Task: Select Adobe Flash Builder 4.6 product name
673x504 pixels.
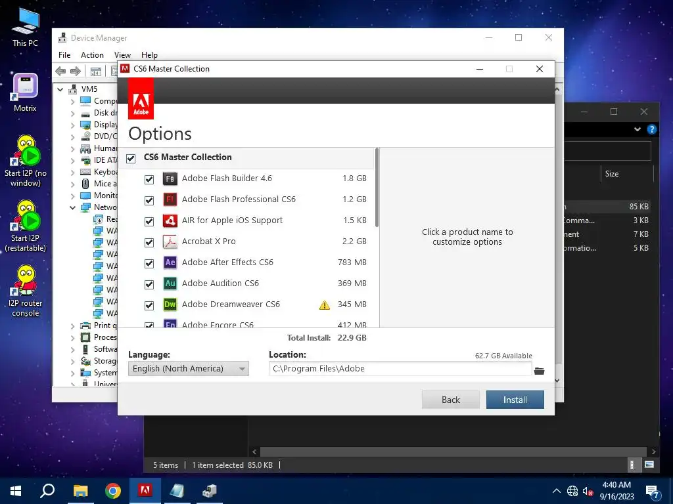Action: tap(227, 178)
